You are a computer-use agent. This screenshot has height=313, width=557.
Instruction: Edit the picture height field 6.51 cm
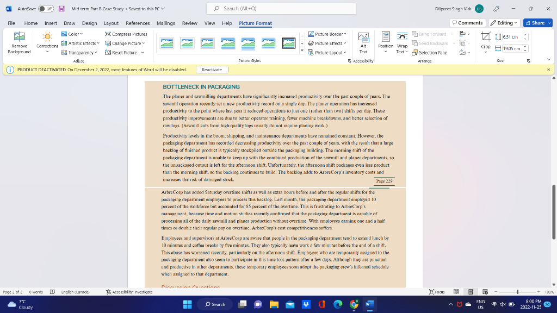coord(512,37)
